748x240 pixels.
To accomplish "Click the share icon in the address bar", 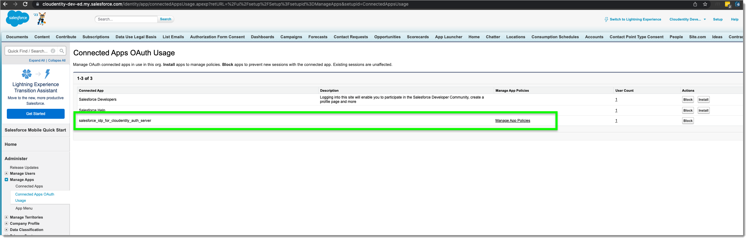I will [x=695, y=4].
